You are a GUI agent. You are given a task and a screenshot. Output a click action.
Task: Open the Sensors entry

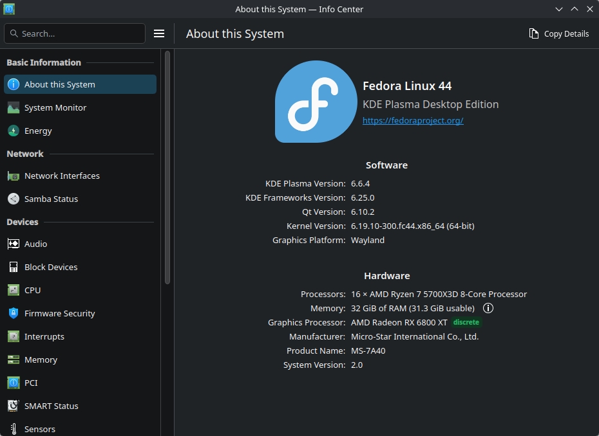81,429
